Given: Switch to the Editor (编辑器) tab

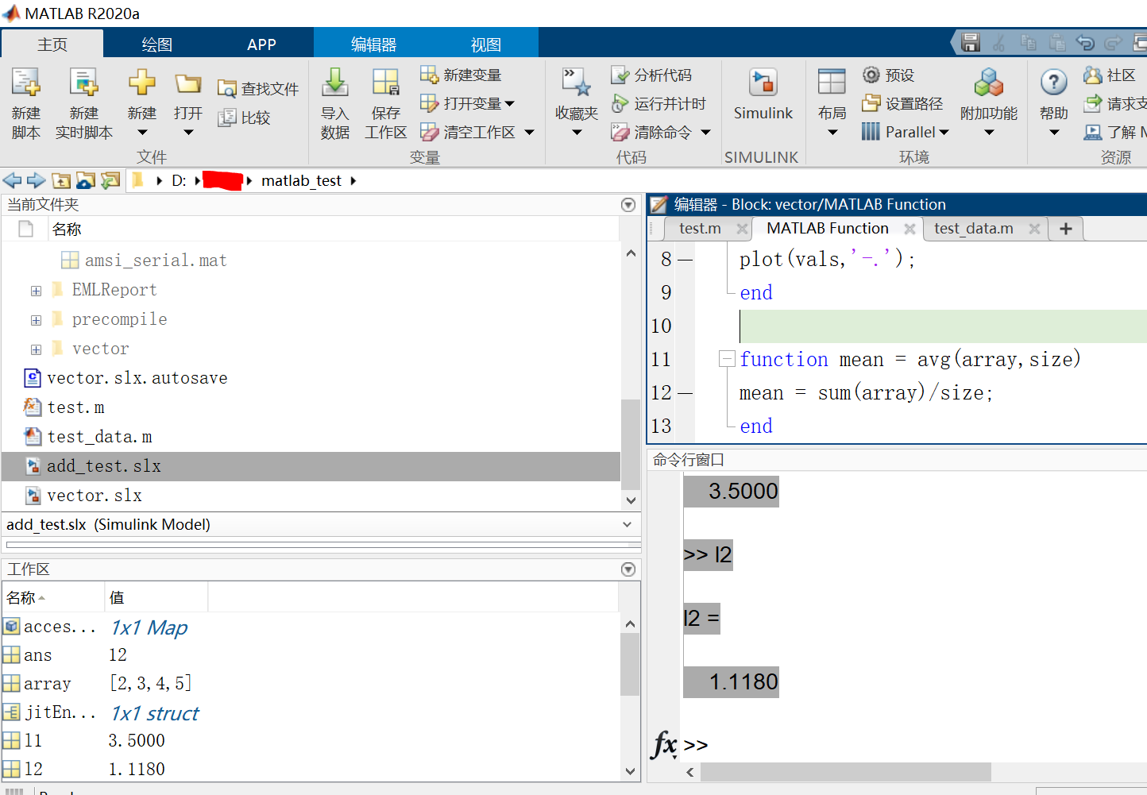Looking at the screenshot, I should pos(373,44).
